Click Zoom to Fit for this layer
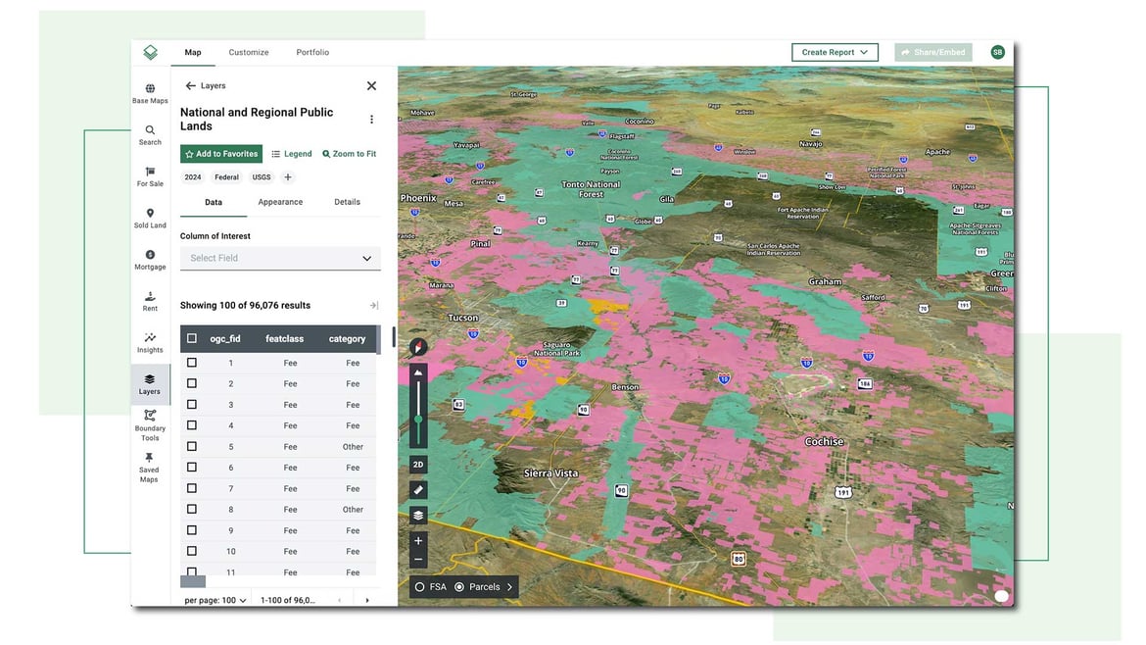This screenshot has height=645, width=1146. 349,153
